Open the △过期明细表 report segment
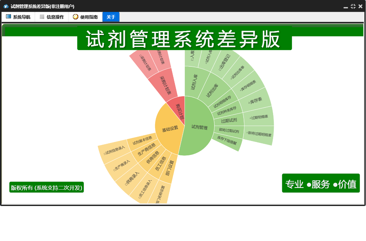The width and height of the screenshot is (366, 241). click(259, 117)
